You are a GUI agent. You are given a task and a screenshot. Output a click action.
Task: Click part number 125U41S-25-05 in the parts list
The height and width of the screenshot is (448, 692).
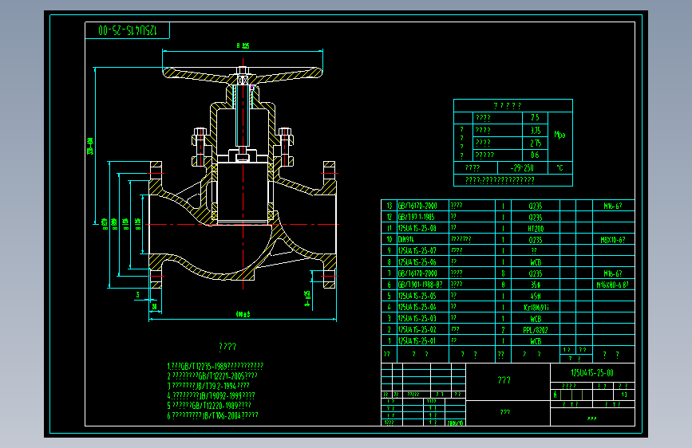tap(417, 296)
